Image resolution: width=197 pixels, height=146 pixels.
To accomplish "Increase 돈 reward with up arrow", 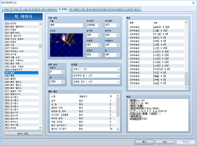I will click(x=63, y=81).
